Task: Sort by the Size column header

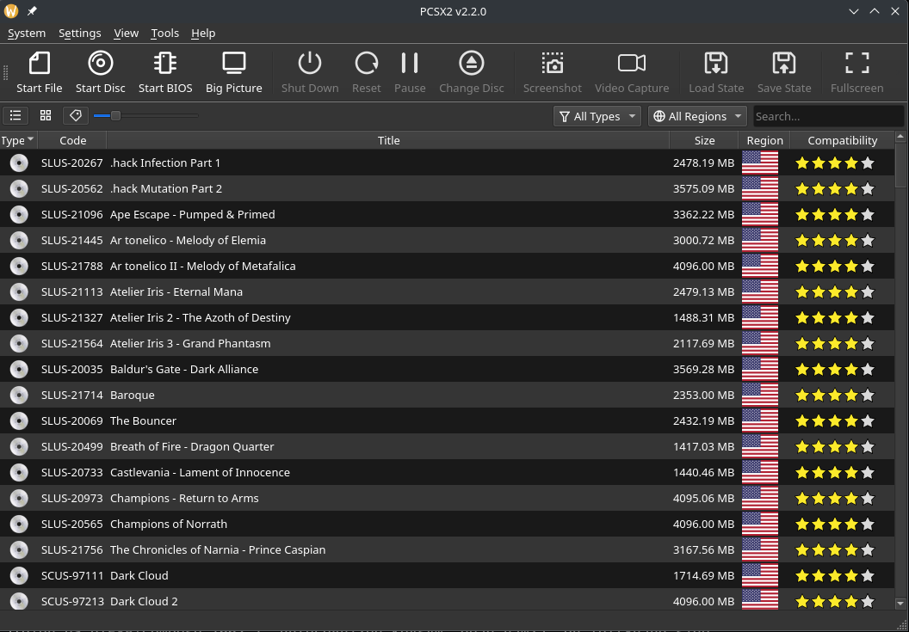Action: [x=704, y=140]
